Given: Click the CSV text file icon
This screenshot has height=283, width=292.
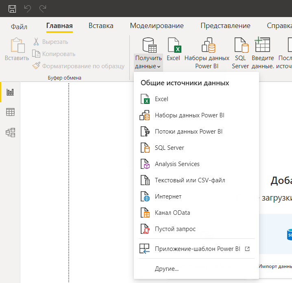Looking at the screenshot, I should point(145,180).
